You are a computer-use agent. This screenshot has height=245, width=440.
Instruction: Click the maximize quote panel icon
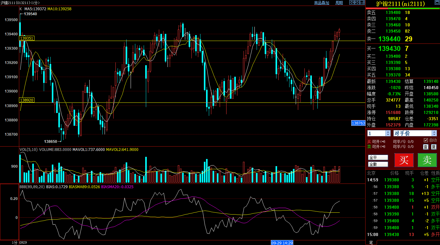click(x=437, y=2)
